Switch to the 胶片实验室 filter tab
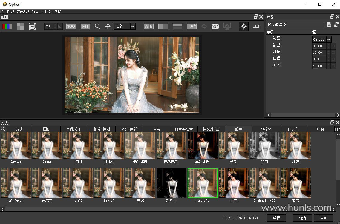Image resolution: width=340 pixels, height=224 pixels. (x=184, y=129)
